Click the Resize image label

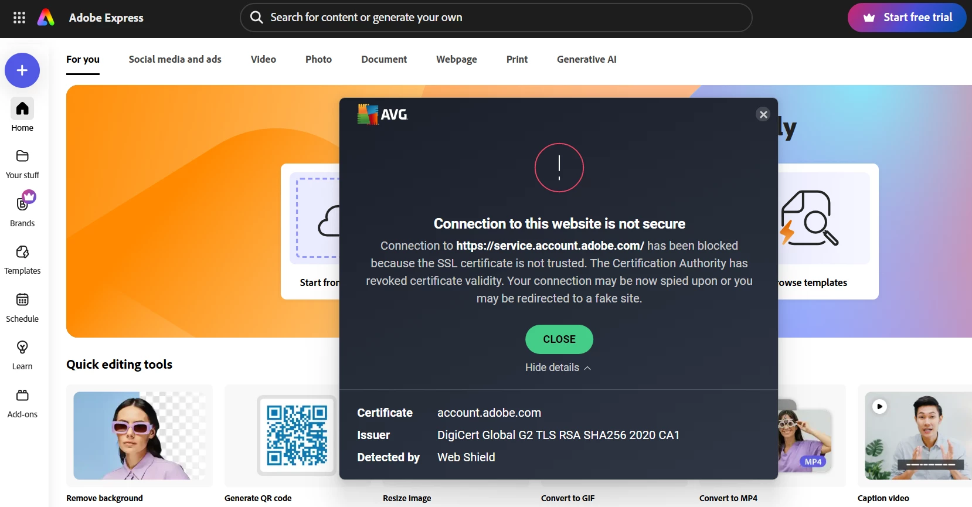[x=407, y=498]
